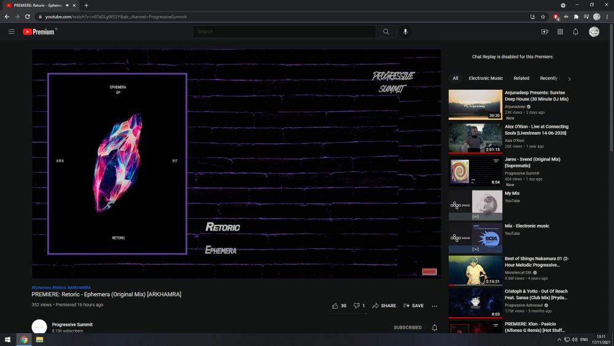Toggle channel notification bell next to Subscribed
Viewport: 614px width, 346px height.
pos(434,328)
